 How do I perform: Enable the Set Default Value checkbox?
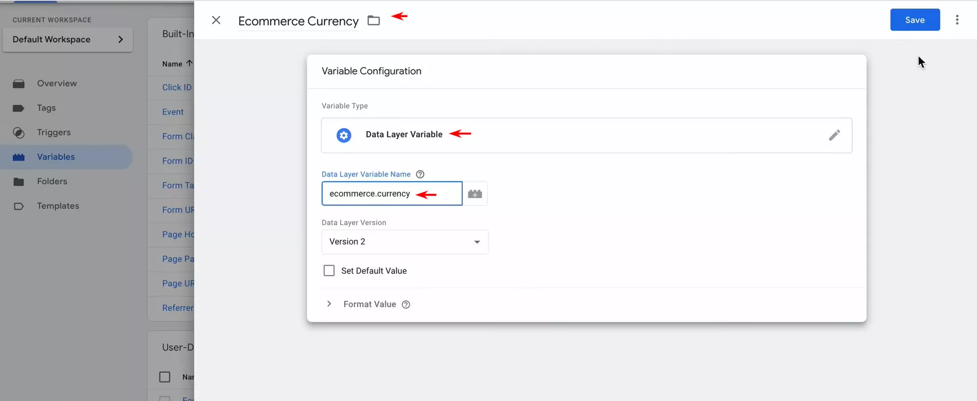pos(329,271)
